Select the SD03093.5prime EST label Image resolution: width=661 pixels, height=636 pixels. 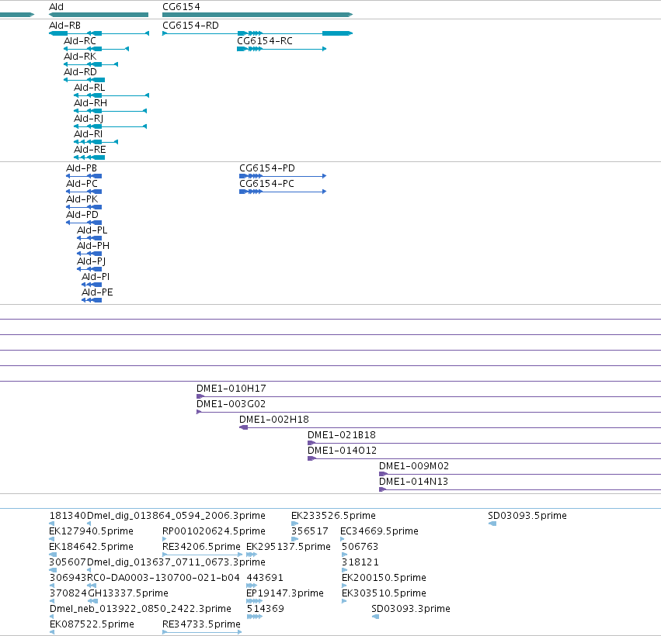click(x=527, y=516)
